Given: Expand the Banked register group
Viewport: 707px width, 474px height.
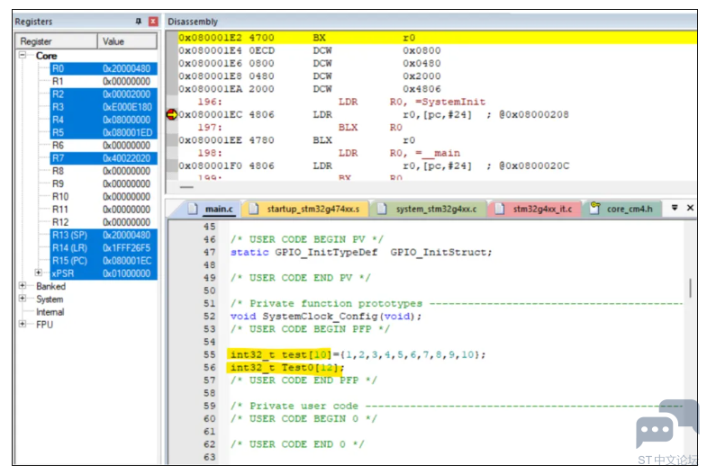Looking at the screenshot, I should [23, 285].
